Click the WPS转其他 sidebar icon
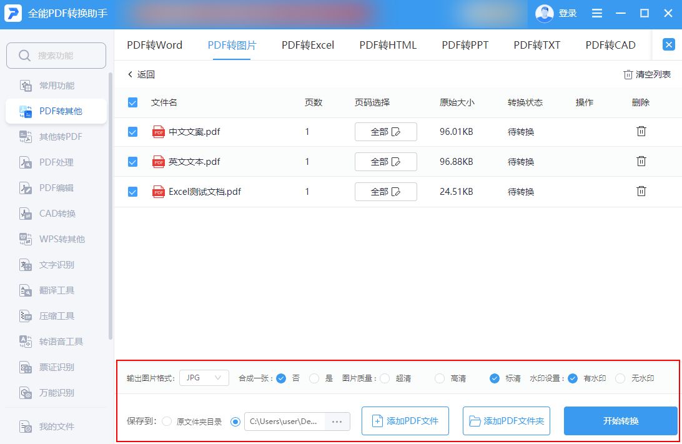The height and width of the screenshot is (444, 682). pos(26,239)
